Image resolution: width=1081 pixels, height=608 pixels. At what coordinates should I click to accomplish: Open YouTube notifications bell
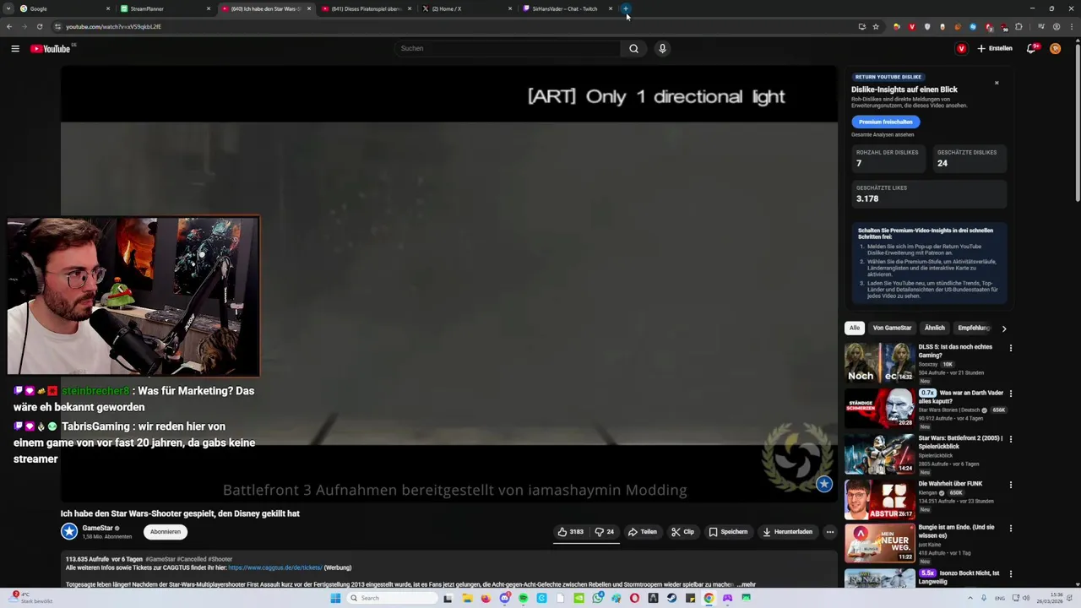pyautogui.click(x=1031, y=49)
